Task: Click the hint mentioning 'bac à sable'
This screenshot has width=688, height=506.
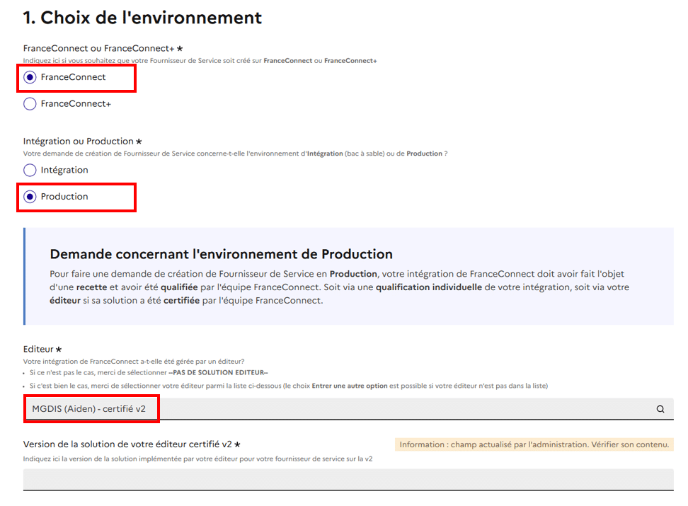Action: (235, 154)
